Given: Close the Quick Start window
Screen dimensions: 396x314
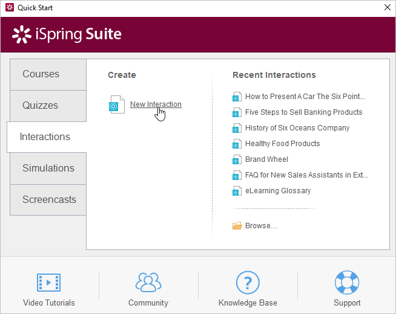Looking at the screenshot, I should pos(387,8).
